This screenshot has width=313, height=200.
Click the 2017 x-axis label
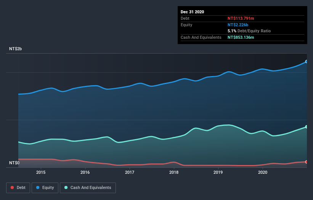tap(130, 172)
